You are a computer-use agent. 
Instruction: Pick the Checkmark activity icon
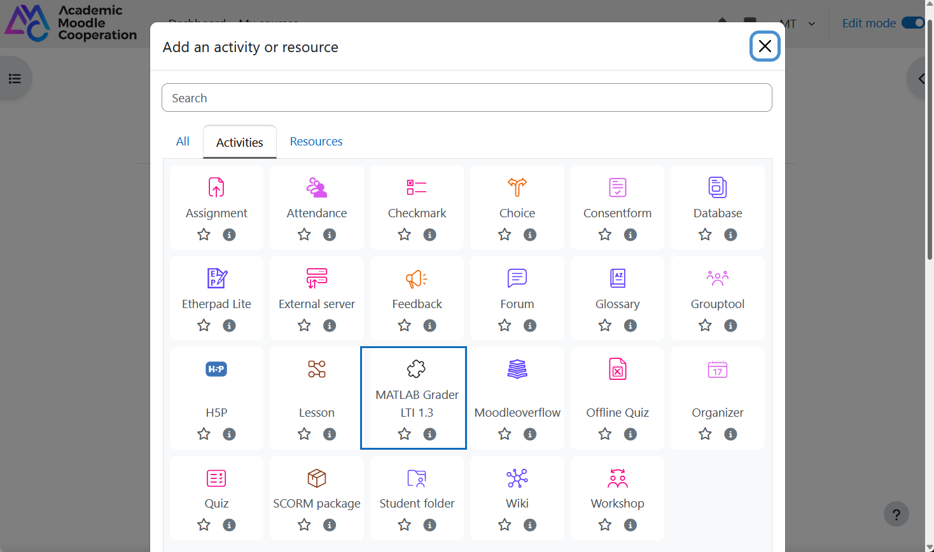point(417,187)
